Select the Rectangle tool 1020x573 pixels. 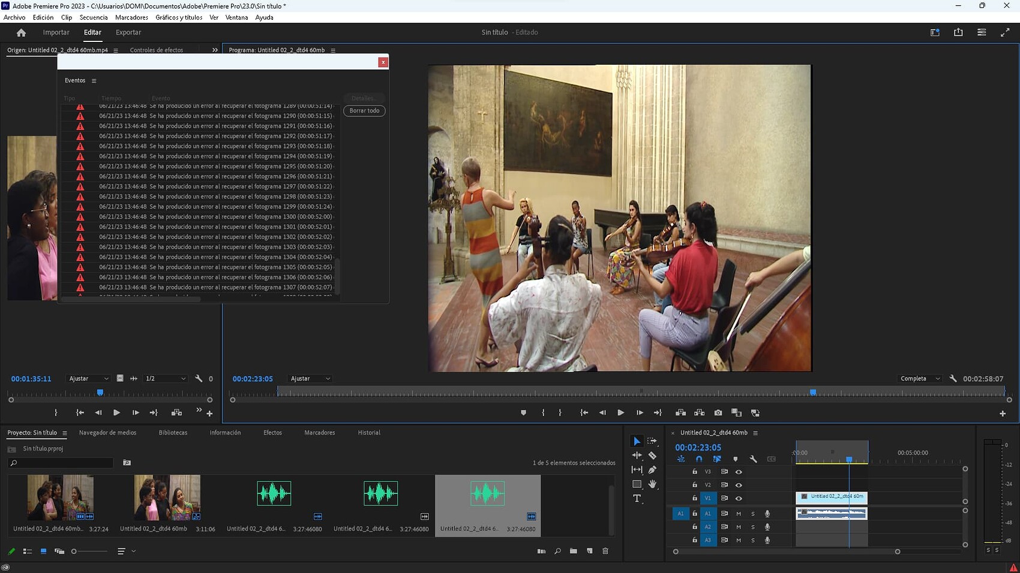tap(637, 484)
